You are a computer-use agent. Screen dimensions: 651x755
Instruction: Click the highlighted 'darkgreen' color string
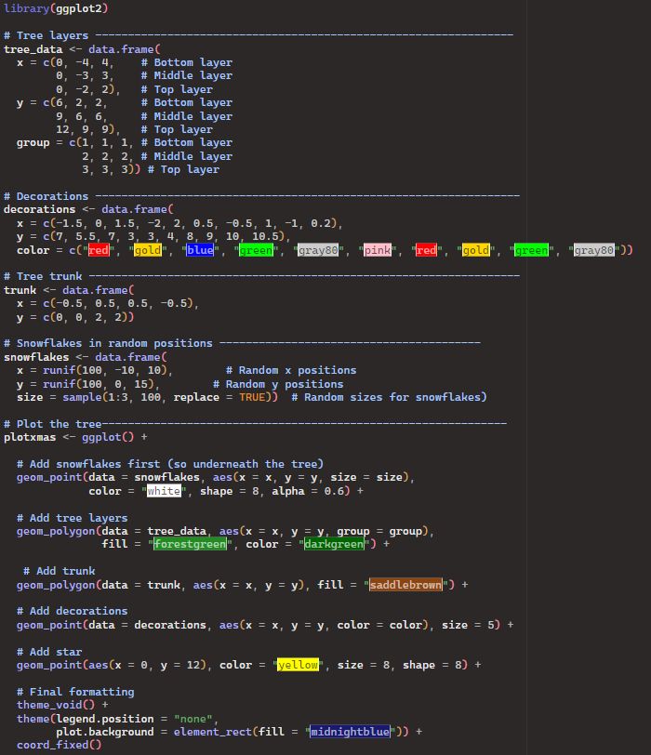tap(334, 544)
